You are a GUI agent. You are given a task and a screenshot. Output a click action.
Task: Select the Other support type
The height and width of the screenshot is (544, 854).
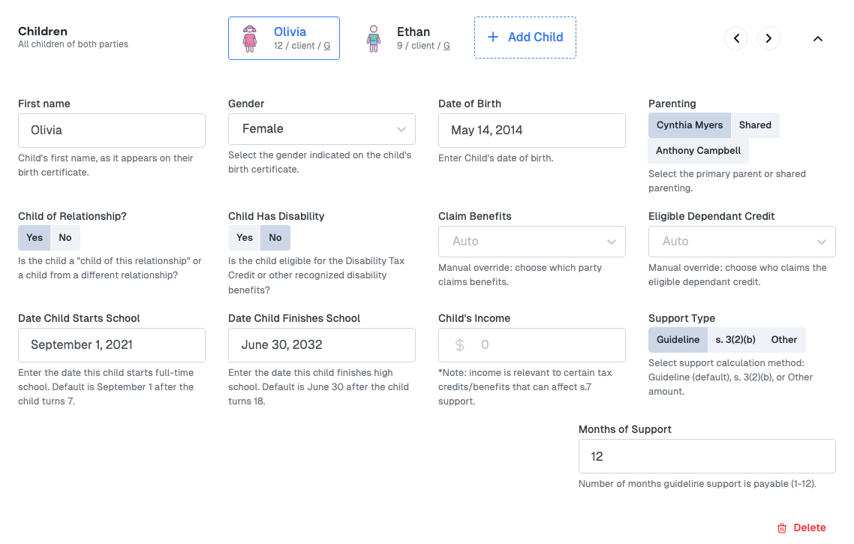[x=783, y=340]
